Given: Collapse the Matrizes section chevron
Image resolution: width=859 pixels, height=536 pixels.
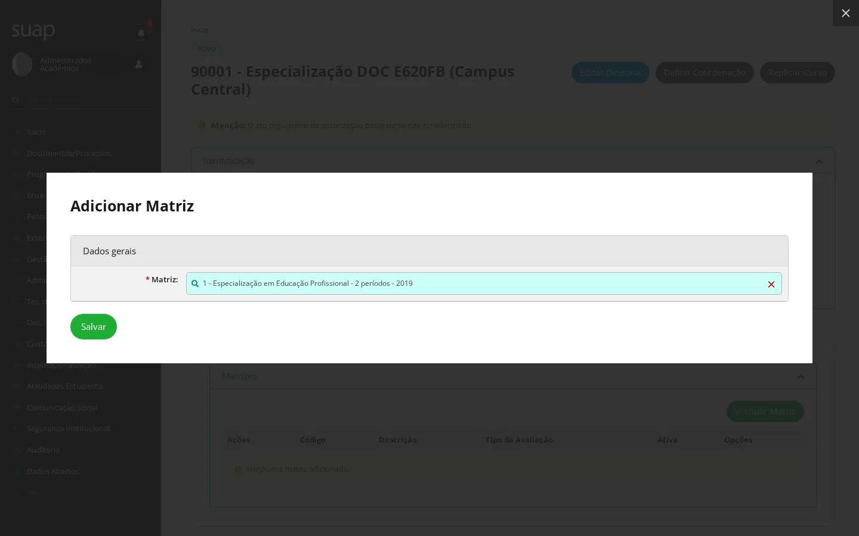Looking at the screenshot, I should (801, 377).
